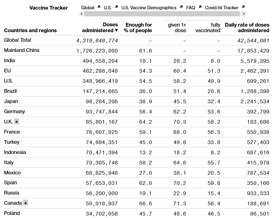Image resolution: width=274 pixels, height=218 pixels.
Task: Click the Enough for % of people header
Action: tap(138, 28)
